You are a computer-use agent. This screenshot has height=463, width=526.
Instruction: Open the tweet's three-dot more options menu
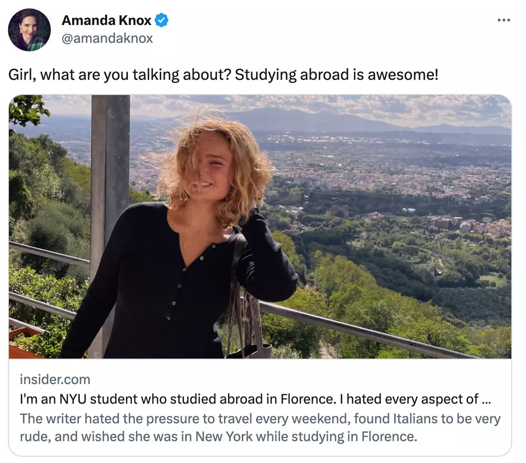click(x=504, y=20)
